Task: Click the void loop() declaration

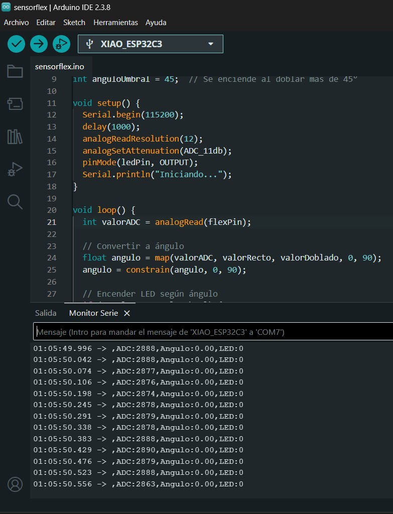Action: point(104,210)
